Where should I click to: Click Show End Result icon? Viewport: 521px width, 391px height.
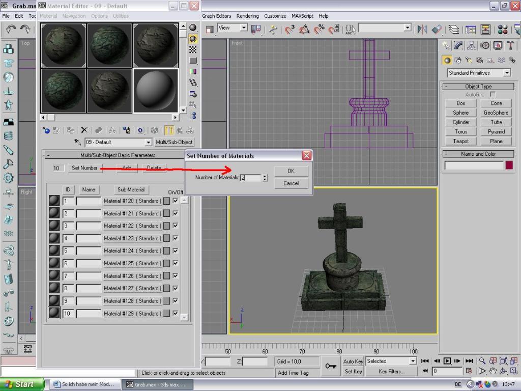(x=169, y=130)
